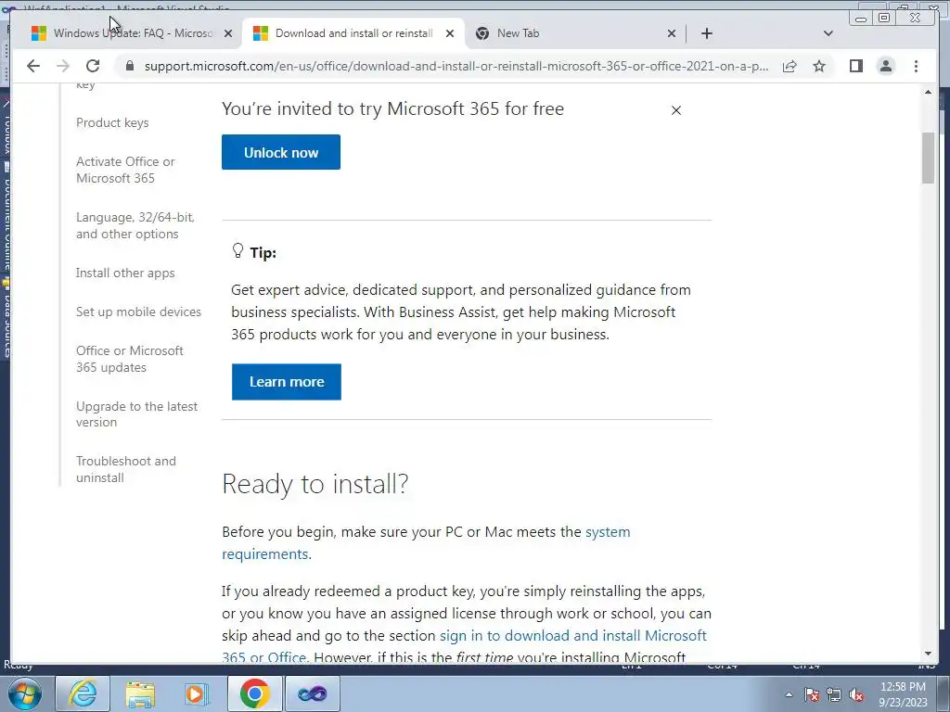This screenshot has width=950, height=712.
Task: Click the 'Tip:' label text
Action: pyautogui.click(x=263, y=252)
